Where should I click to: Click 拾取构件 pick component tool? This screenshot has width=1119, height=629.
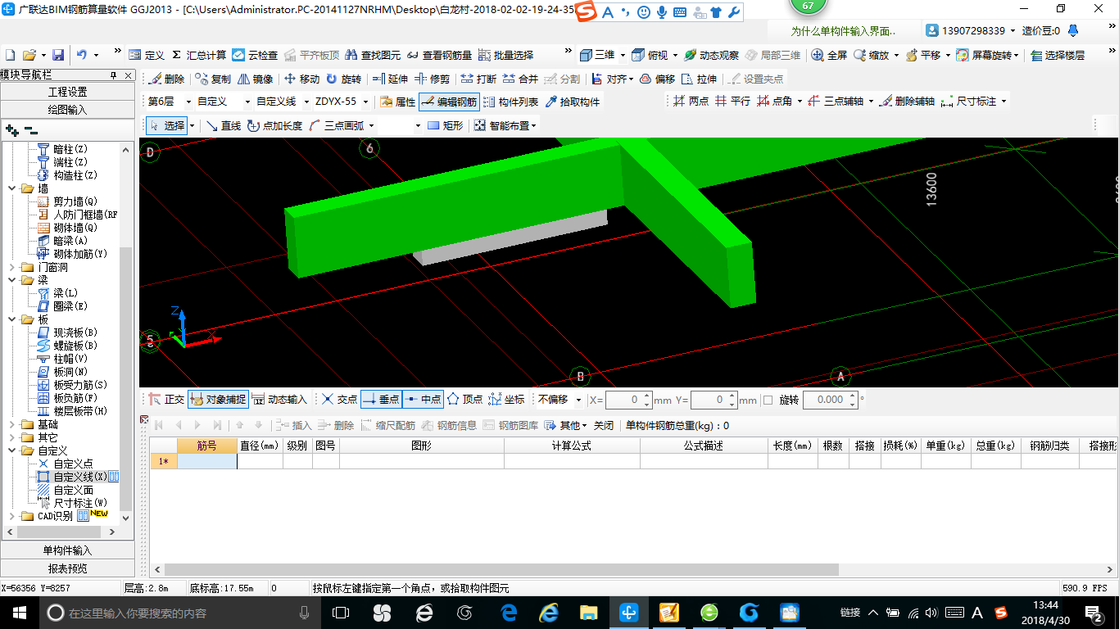[572, 102]
